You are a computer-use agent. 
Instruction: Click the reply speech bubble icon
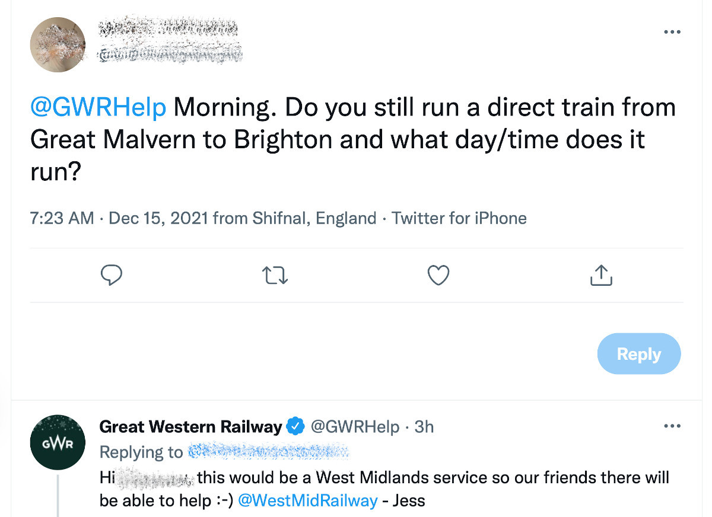[x=112, y=275]
